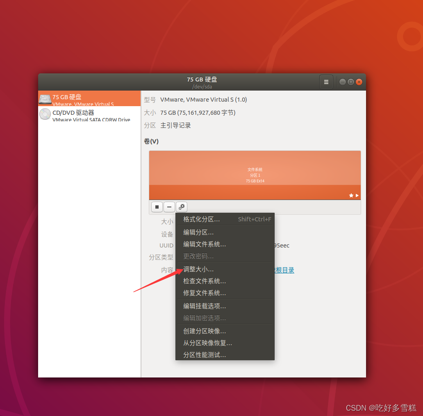Click the unmount (stop) partition button
The width and height of the screenshot is (423, 416).
click(x=157, y=207)
